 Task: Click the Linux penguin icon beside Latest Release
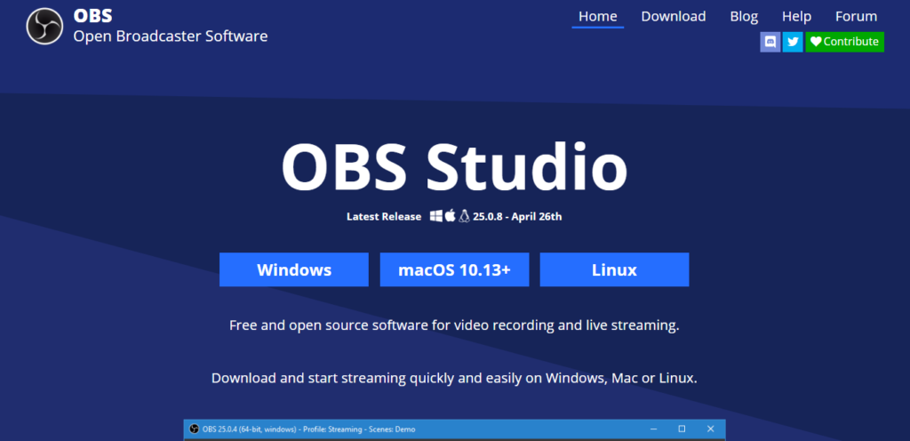(464, 216)
